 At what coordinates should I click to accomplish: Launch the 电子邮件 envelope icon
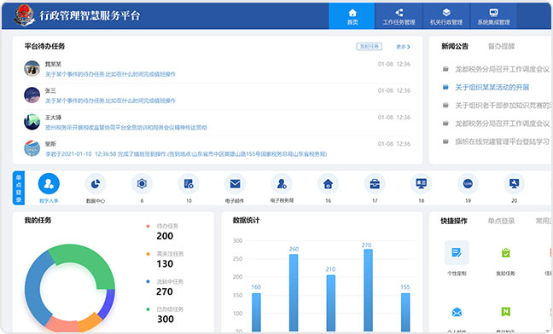(x=235, y=184)
